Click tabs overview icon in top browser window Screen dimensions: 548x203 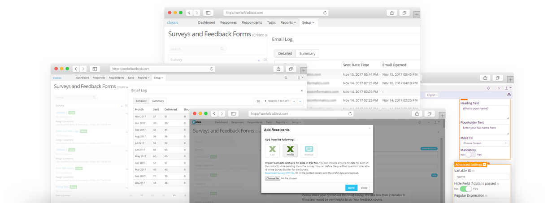click(404, 13)
